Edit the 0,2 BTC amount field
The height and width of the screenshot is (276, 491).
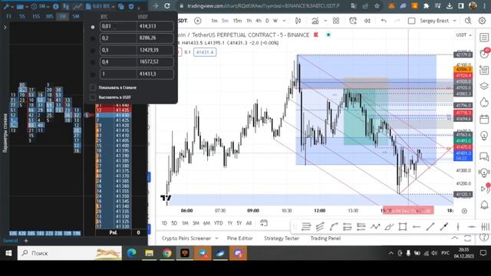[118, 38]
